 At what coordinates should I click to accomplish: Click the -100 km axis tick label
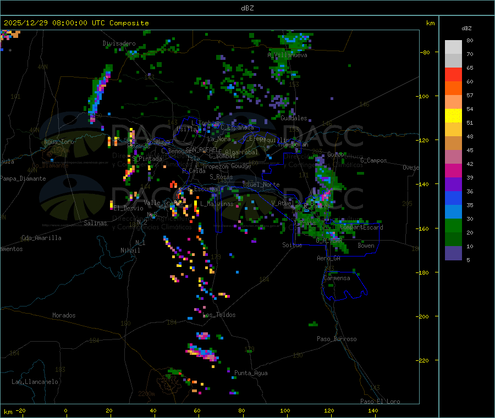click(422, 96)
